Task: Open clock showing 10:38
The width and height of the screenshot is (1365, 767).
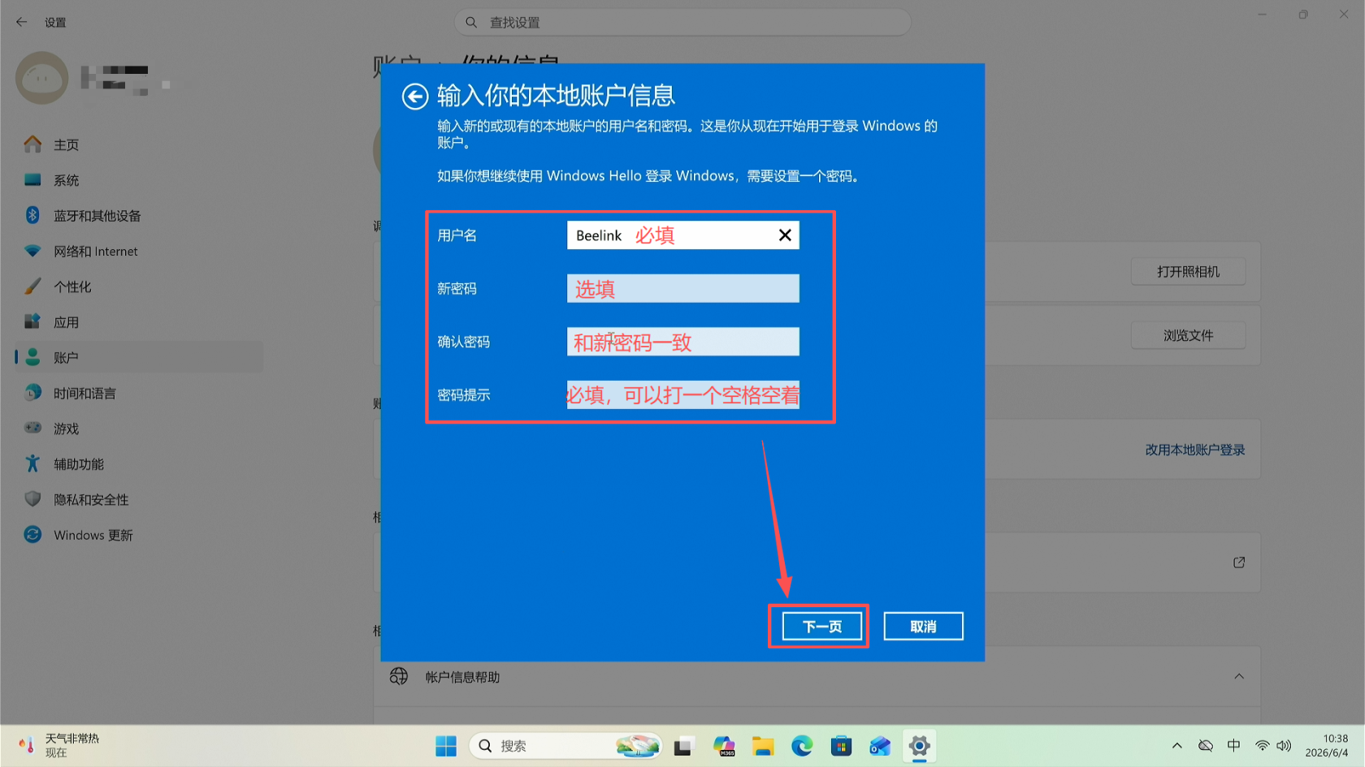Action: click(x=1326, y=746)
